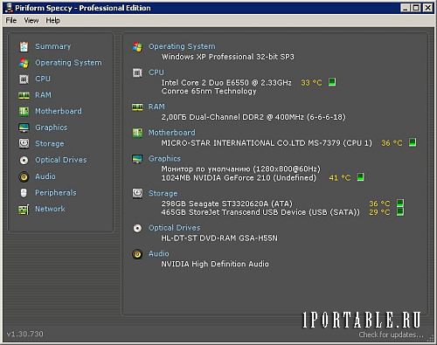The image size is (437, 345).
Task: Open the File menu
Action: coord(11,20)
